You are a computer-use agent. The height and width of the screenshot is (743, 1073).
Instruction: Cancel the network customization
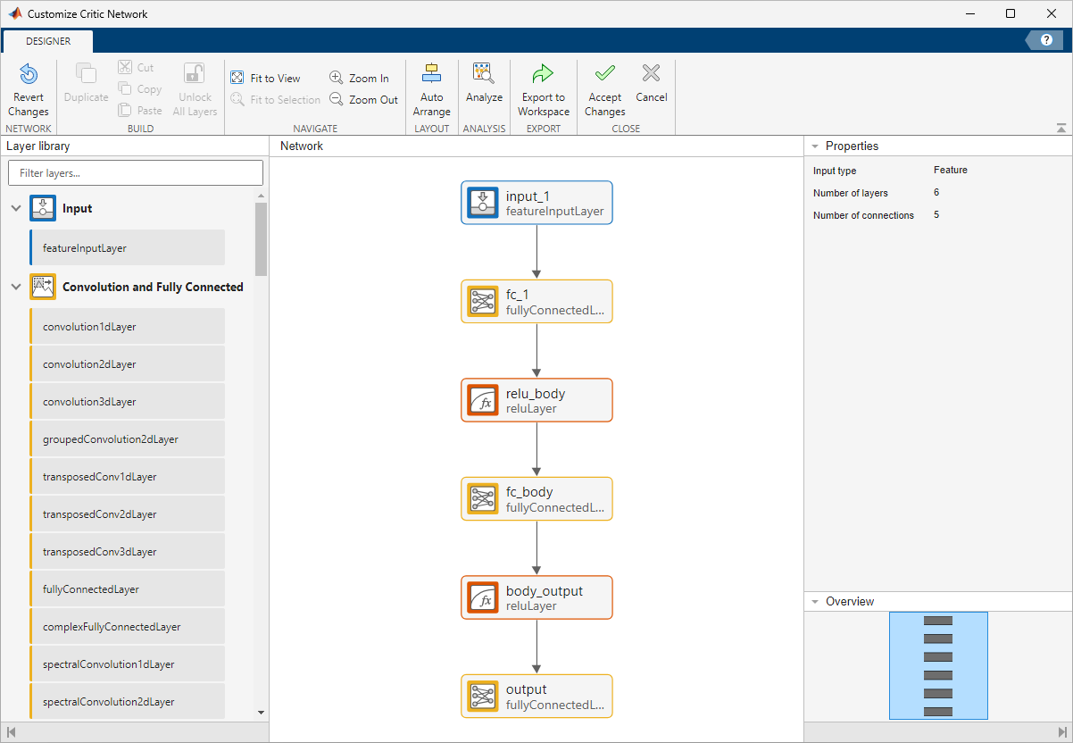(652, 75)
